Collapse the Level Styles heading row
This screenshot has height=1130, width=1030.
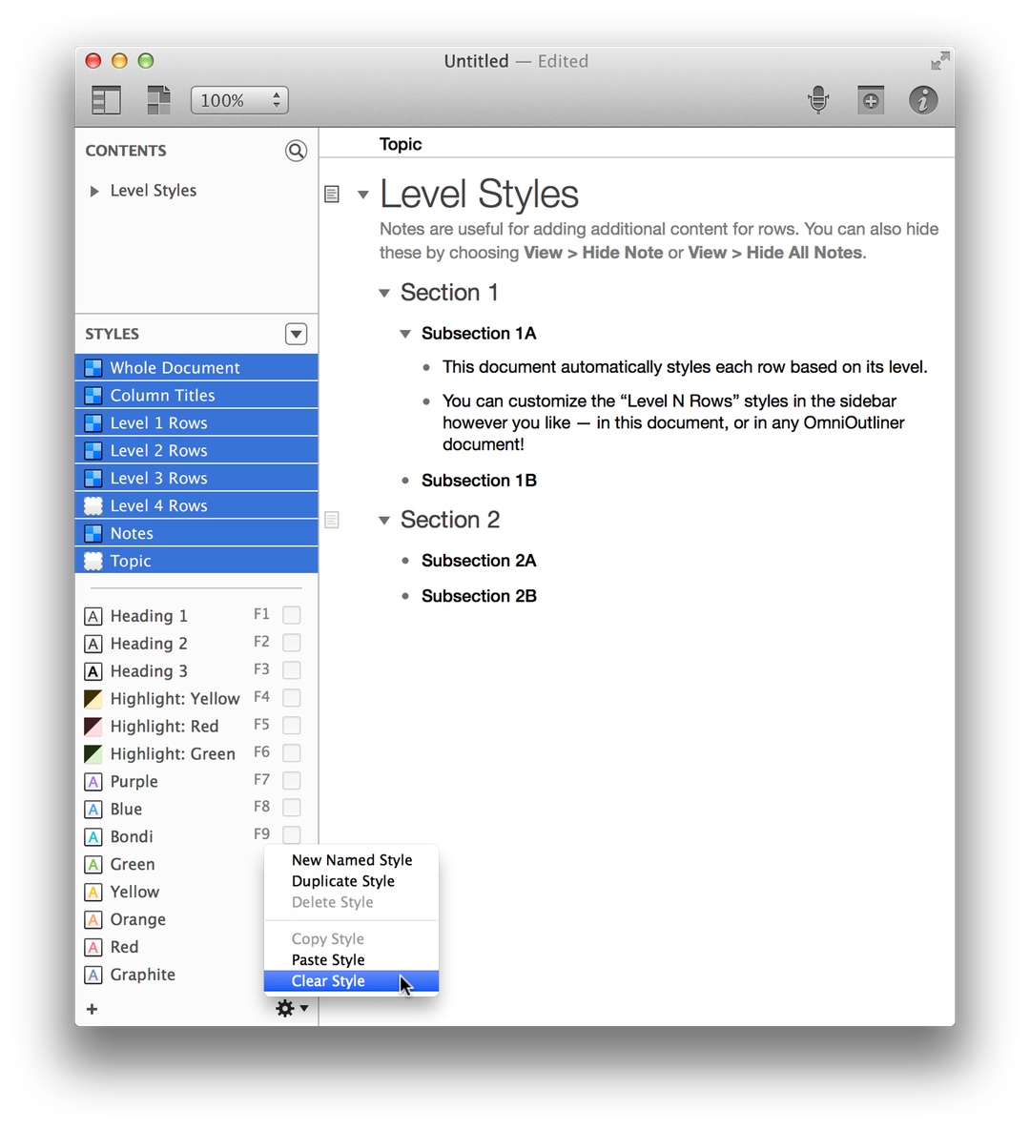(363, 195)
